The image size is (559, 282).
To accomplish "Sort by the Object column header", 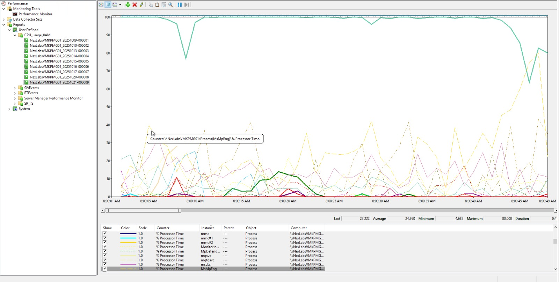I will 266,228.
